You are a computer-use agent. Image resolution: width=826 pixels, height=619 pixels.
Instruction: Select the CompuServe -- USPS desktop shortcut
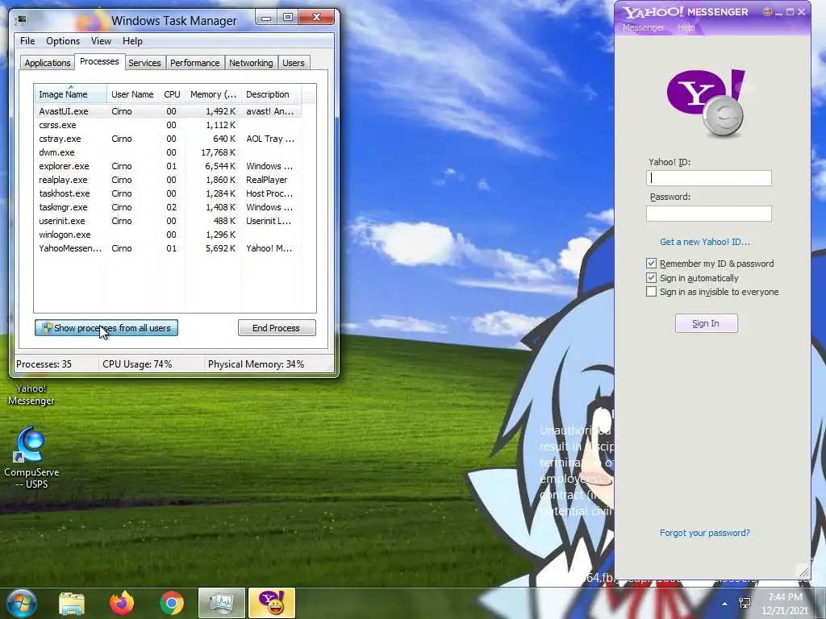coord(31,457)
